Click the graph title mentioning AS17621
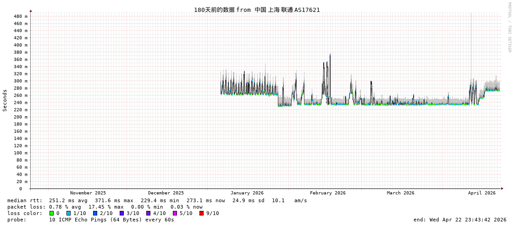The height and width of the screenshot is (226, 514). point(257,10)
